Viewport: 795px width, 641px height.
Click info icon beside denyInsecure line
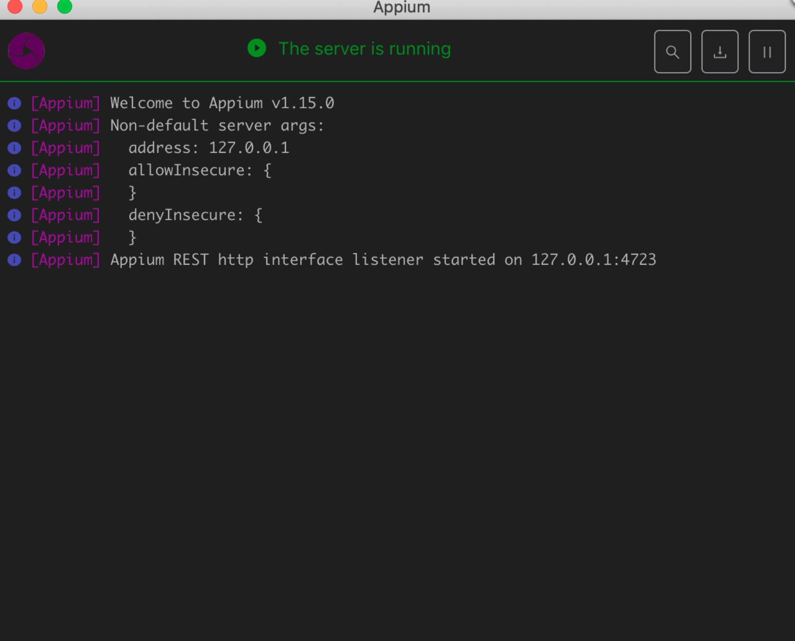pyautogui.click(x=14, y=215)
